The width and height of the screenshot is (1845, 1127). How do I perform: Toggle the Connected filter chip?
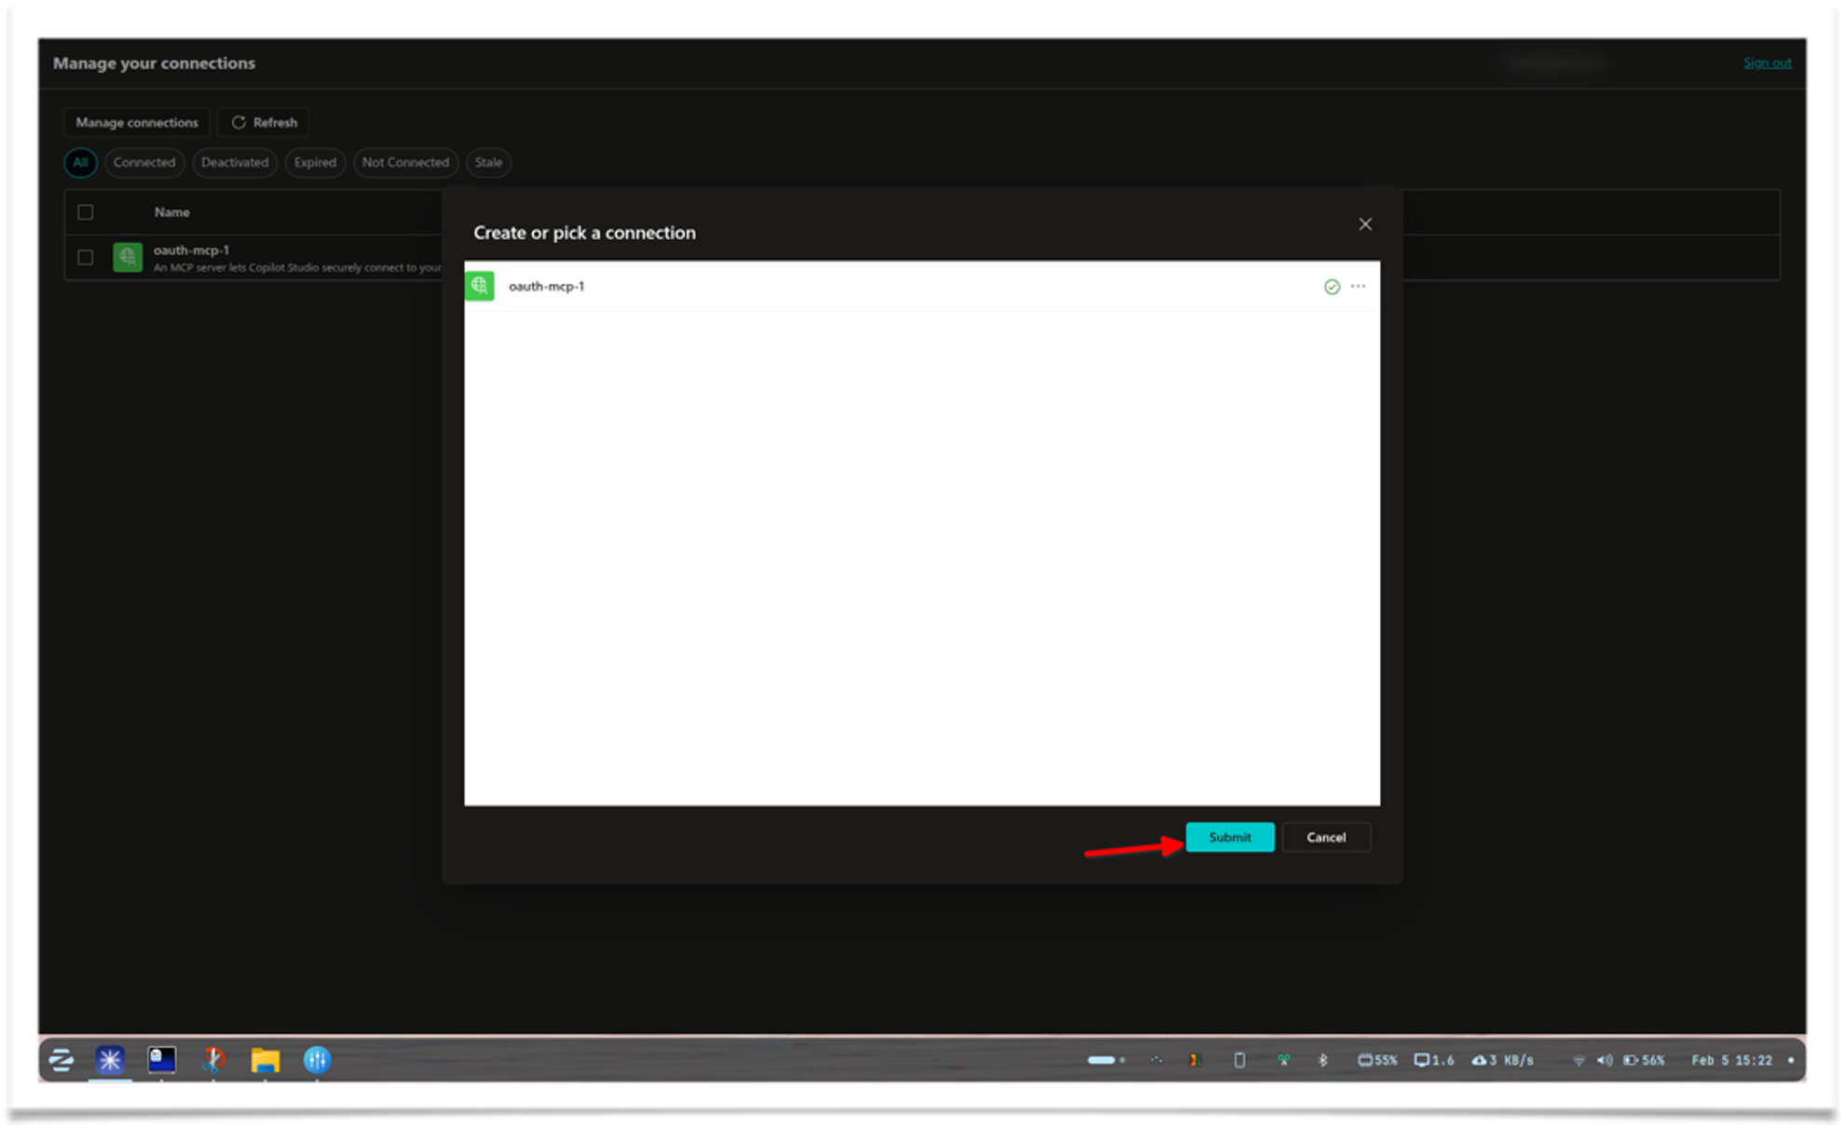pyautogui.click(x=144, y=162)
